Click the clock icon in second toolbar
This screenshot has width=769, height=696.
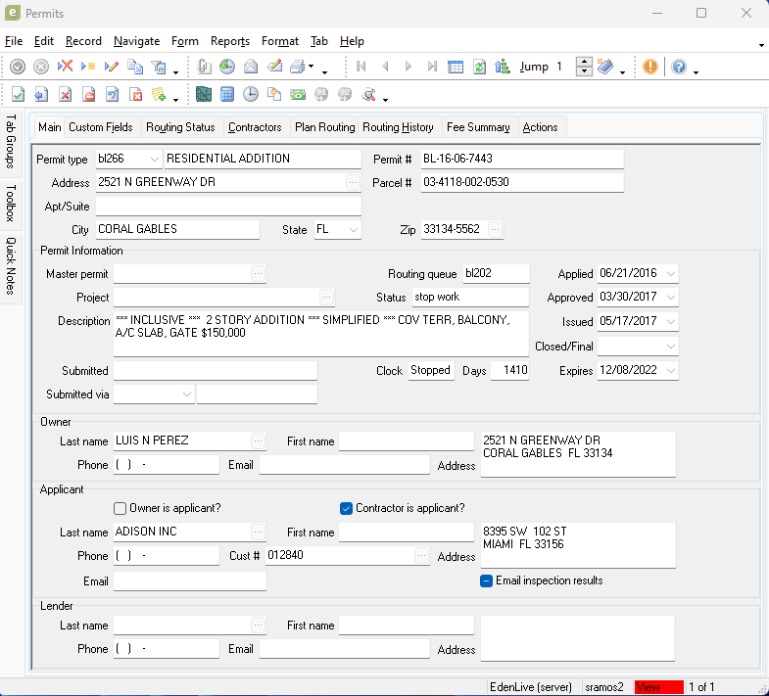251,95
